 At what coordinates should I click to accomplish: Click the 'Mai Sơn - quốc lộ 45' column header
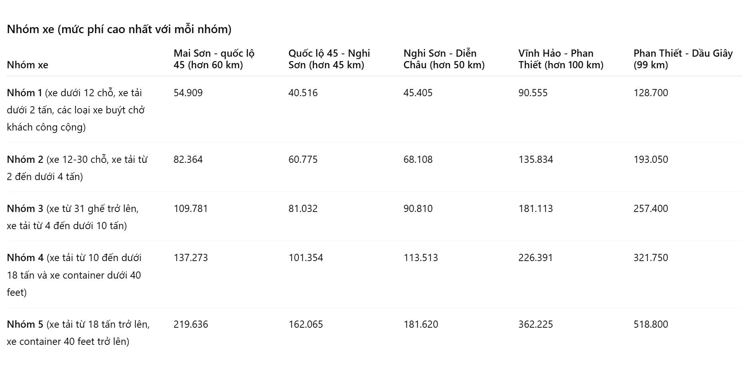(214, 59)
